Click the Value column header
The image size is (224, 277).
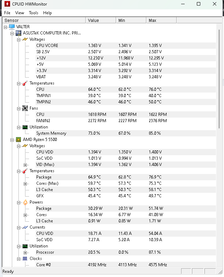point(101,20)
